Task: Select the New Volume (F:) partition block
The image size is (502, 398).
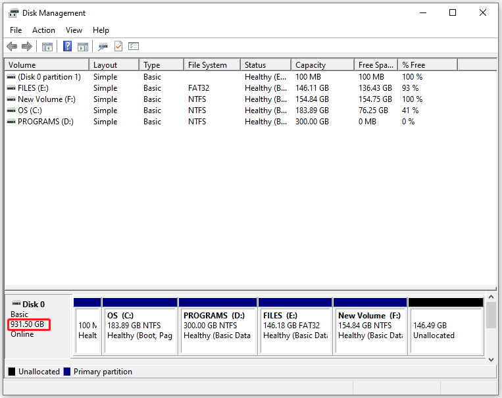Action: click(370, 326)
